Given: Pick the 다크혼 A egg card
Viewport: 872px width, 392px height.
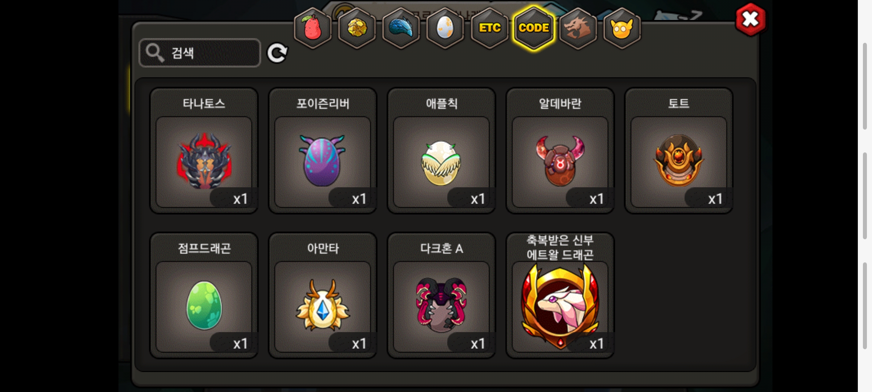Looking at the screenshot, I should pyautogui.click(x=441, y=295).
